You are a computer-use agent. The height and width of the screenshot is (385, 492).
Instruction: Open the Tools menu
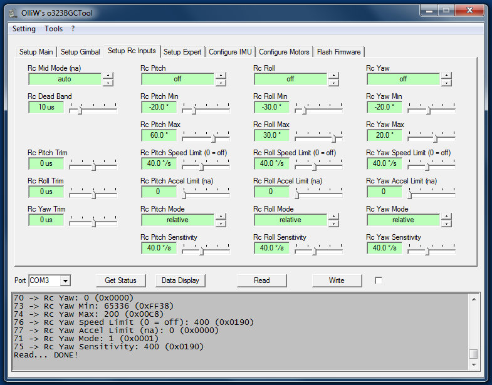(53, 29)
